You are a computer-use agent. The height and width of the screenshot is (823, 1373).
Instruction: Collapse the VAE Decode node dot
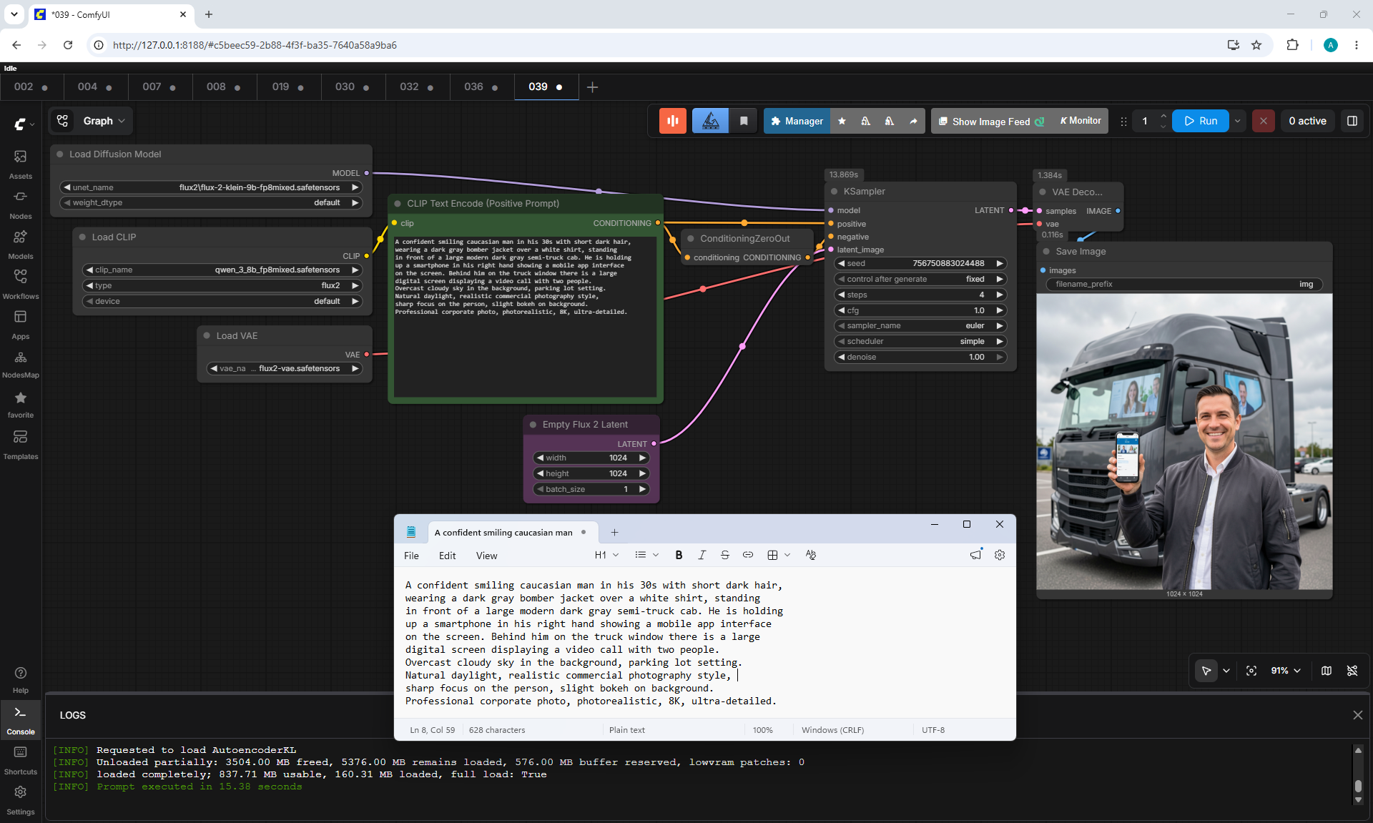(1043, 192)
